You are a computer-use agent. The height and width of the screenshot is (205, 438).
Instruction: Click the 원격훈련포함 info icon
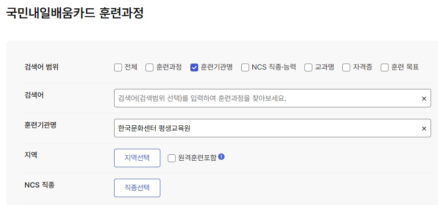point(221,157)
